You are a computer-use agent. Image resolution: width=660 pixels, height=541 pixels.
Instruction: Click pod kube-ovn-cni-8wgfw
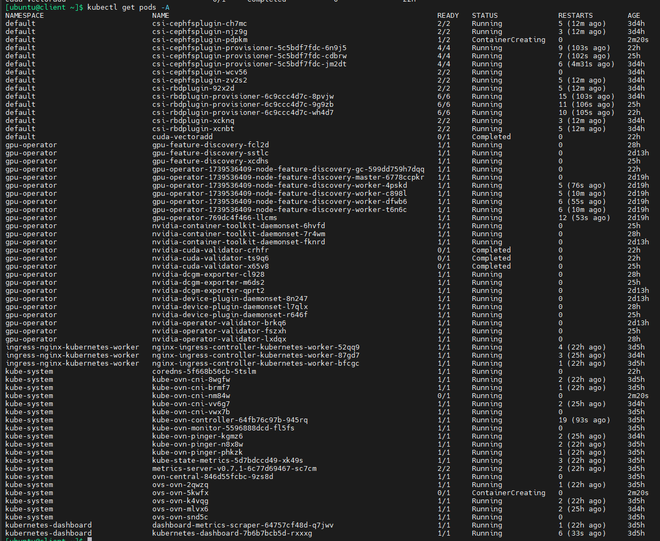191,380
